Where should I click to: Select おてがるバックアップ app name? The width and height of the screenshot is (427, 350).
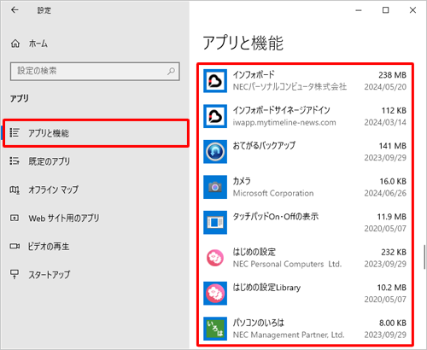264,145
